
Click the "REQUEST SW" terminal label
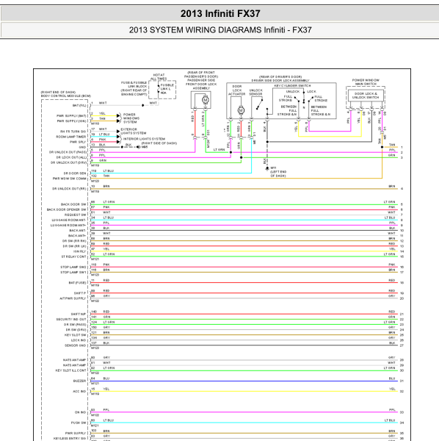coord(76,215)
